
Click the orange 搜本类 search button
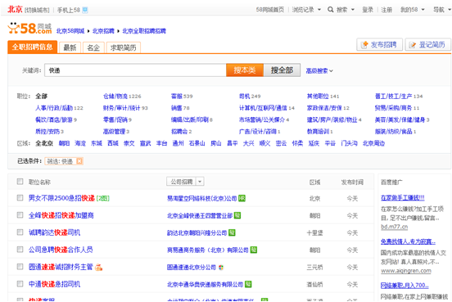tap(245, 70)
